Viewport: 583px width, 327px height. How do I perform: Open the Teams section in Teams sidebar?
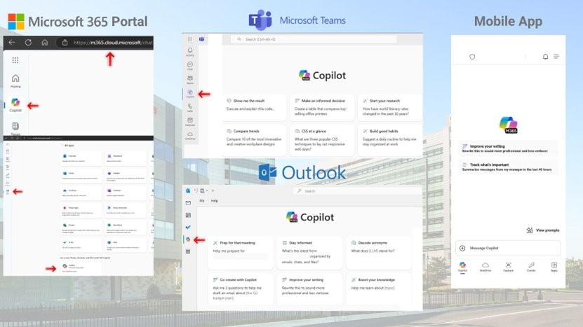[x=190, y=79]
